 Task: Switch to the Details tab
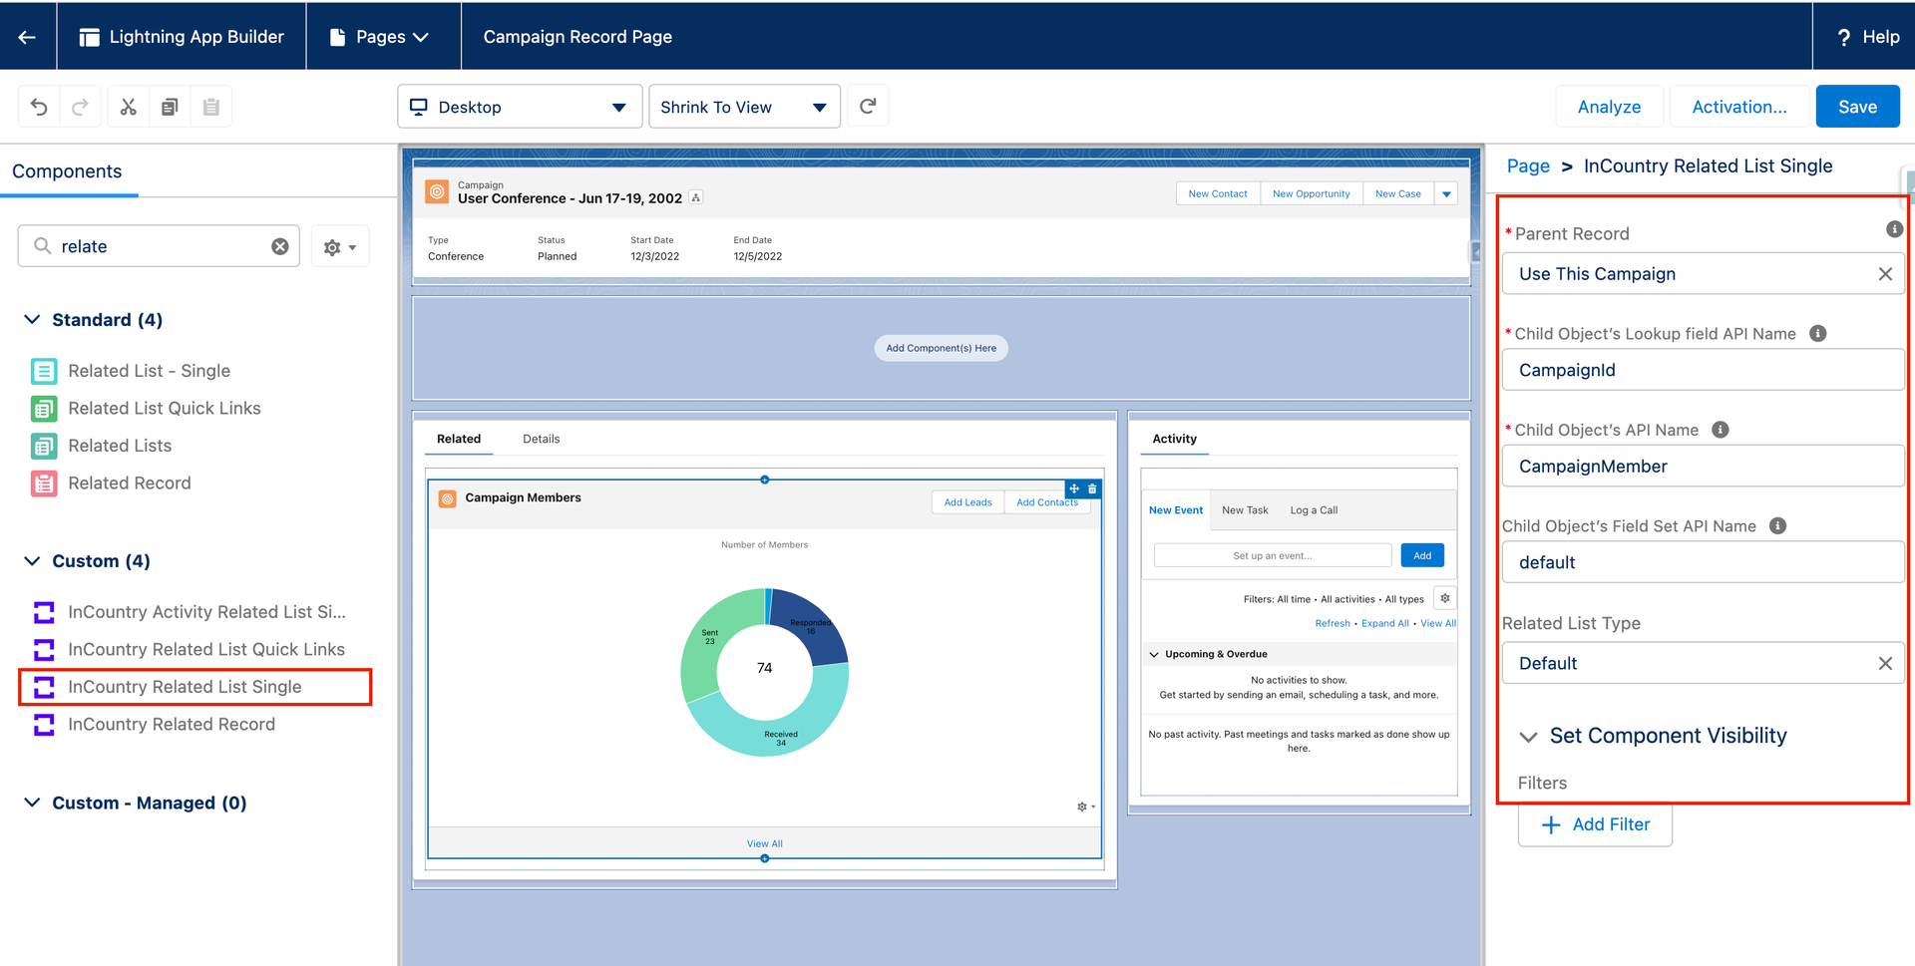pyautogui.click(x=541, y=438)
